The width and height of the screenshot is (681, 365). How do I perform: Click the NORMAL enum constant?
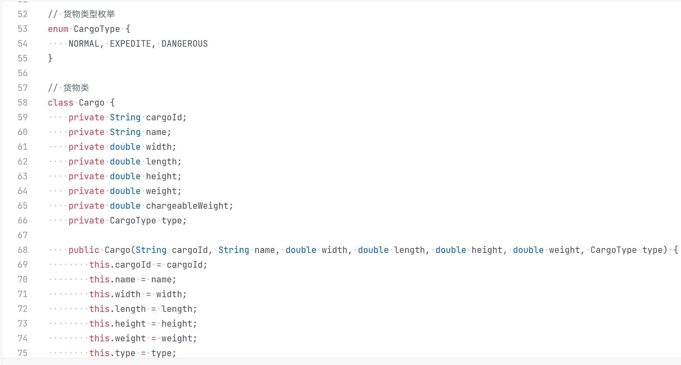click(x=84, y=44)
